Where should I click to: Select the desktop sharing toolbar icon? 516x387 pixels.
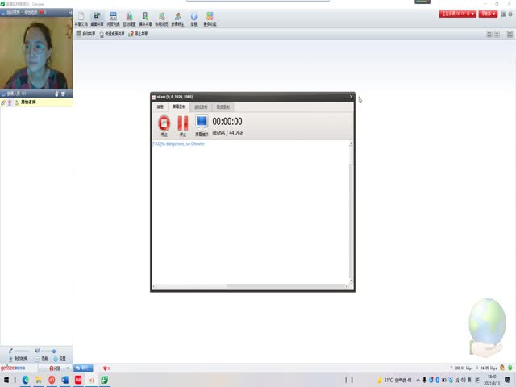click(x=97, y=19)
